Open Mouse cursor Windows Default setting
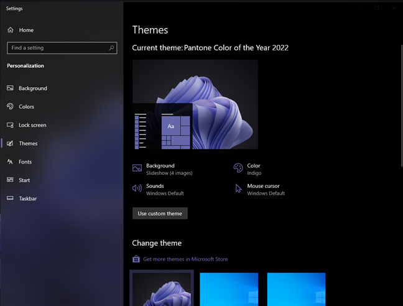The height and width of the screenshot is (306, 403). coord(260,189)
